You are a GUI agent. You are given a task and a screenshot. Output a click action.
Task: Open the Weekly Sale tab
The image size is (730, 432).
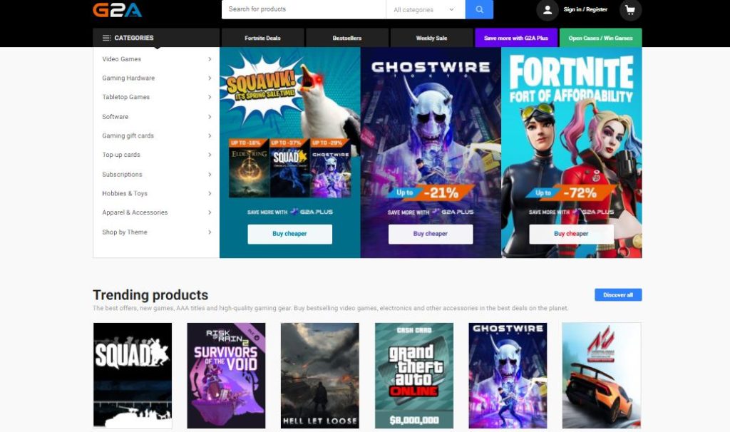coord(431,38)
